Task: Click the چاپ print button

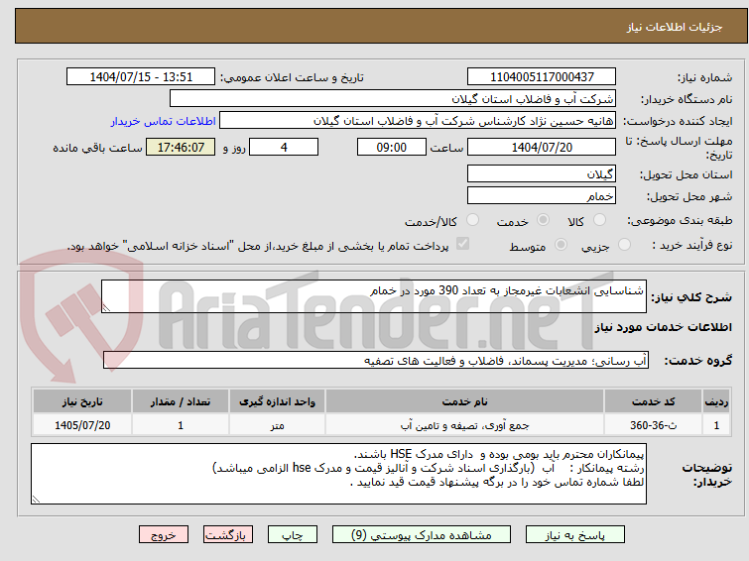Action: (293, 535)
